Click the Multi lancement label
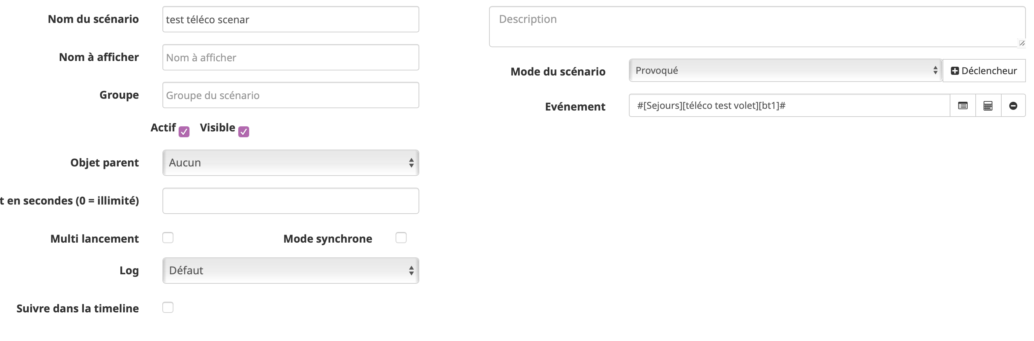The image size is (1034, 341). [x=94, y=239]
